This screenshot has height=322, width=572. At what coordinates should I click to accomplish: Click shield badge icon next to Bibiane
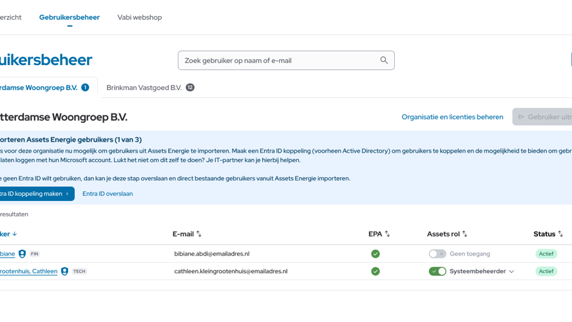(x=22, y=254)
